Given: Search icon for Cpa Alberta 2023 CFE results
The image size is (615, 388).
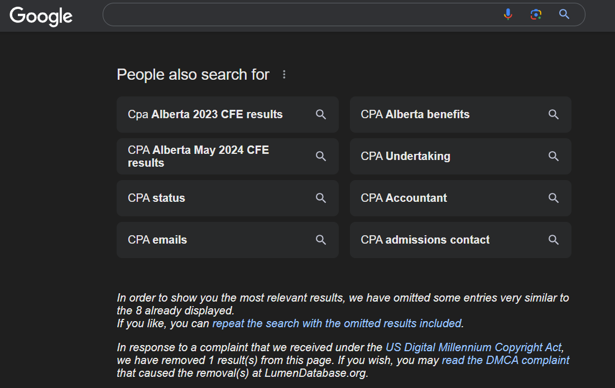Looking at the screenshot, I should pyautogui.click(x=321, y=114).
